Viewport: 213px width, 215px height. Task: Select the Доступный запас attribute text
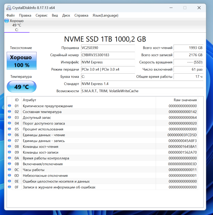pos(37,118)
